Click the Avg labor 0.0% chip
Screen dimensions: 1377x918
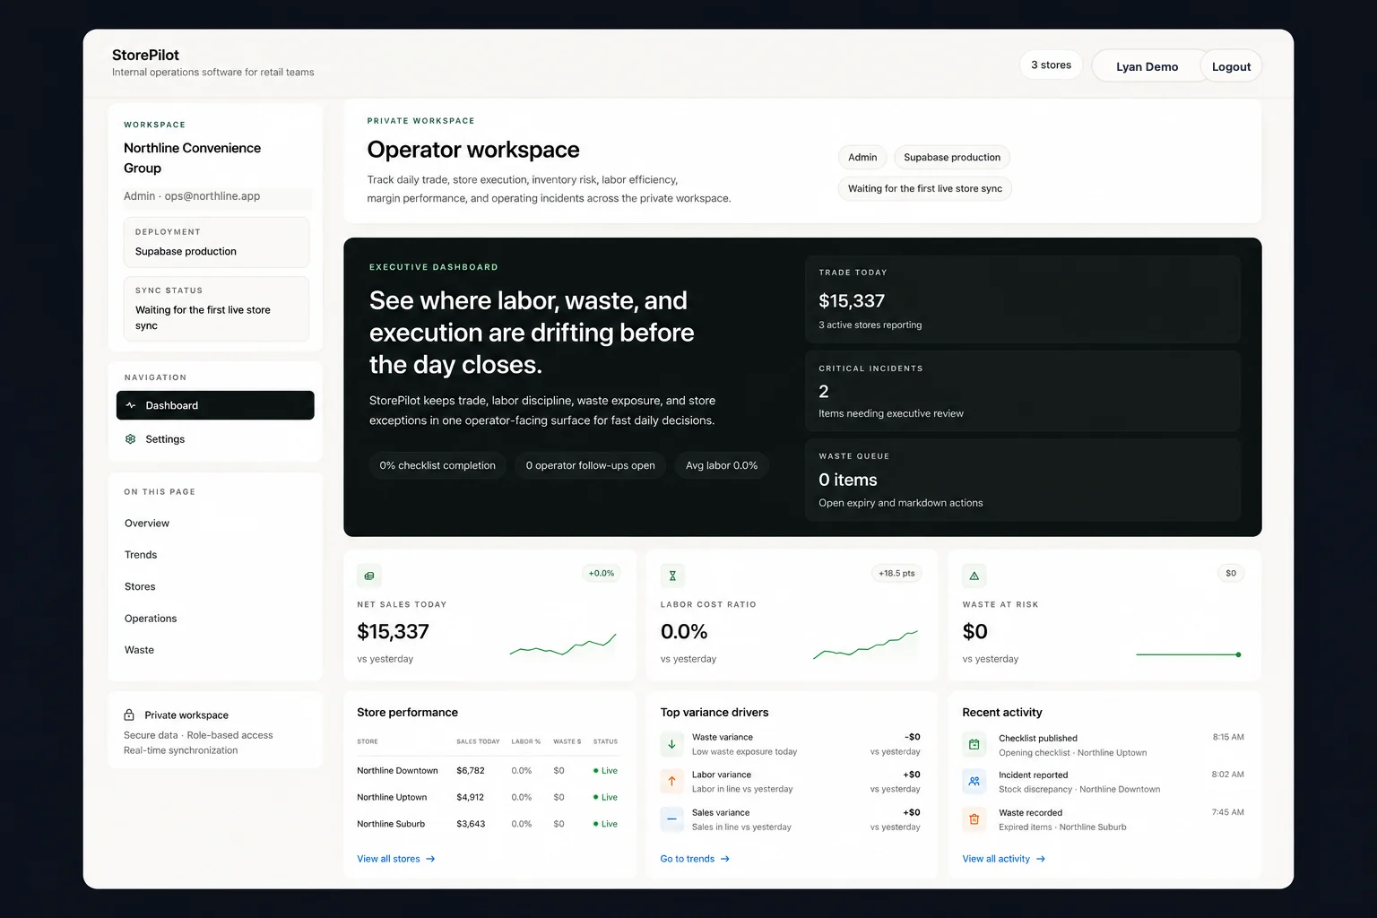point(722,465)
